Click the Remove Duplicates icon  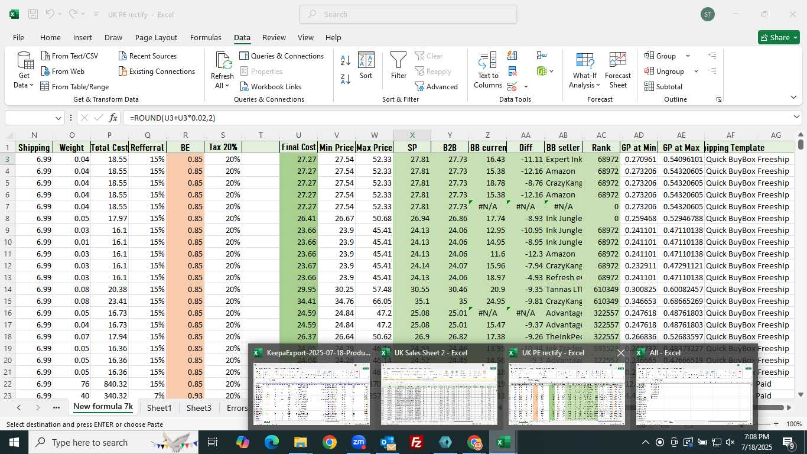pyautogui.click(x=512, y=71)
